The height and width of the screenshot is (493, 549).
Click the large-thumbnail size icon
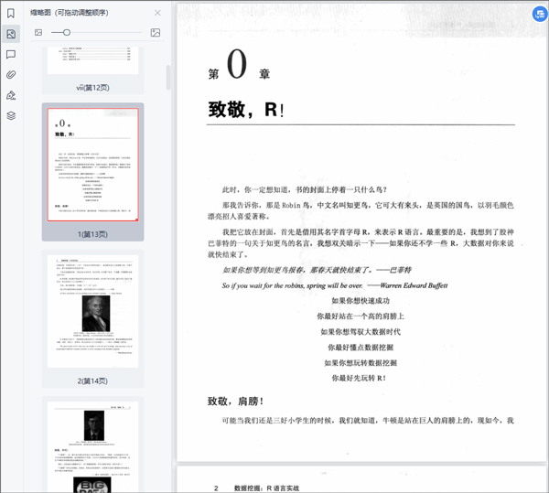[x=156, y=33]
